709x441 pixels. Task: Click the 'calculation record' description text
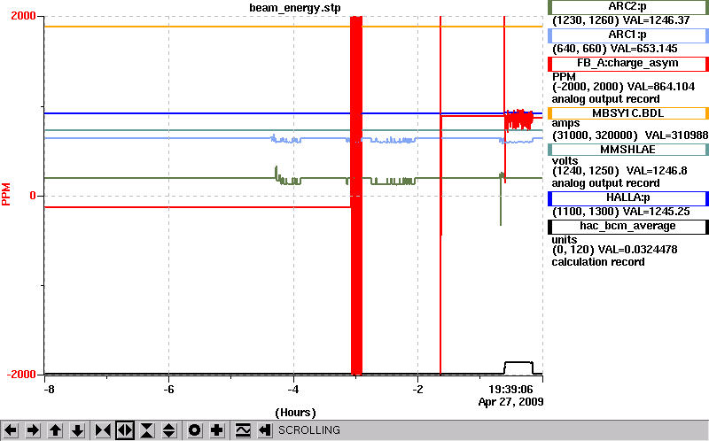coord(597,262)
